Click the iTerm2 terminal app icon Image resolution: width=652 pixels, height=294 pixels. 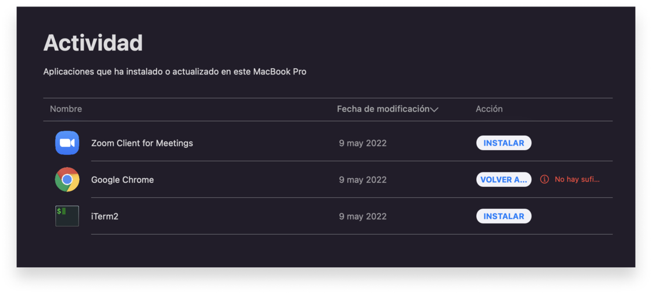pos(67,216)
